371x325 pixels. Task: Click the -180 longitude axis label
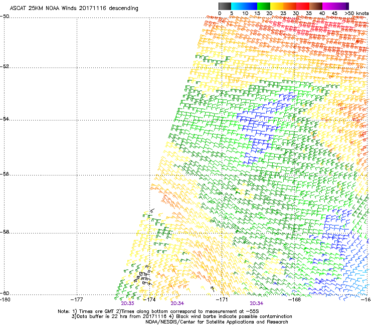click(5, 299)
